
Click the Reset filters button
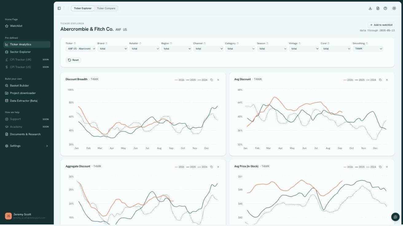(x=73, y=60)
